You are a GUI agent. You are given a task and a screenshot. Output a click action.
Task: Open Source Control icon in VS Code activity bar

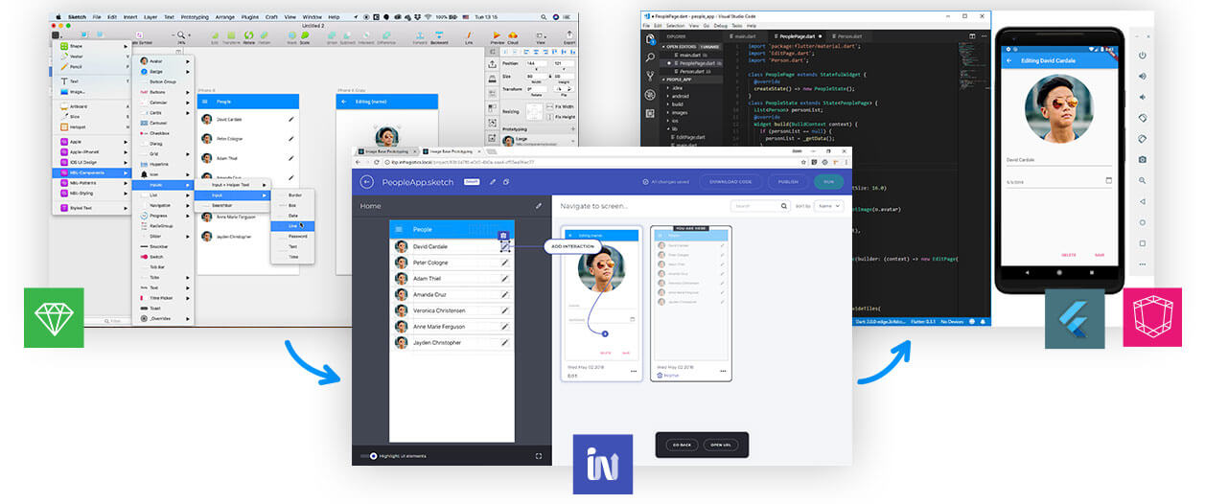point(650,76)
